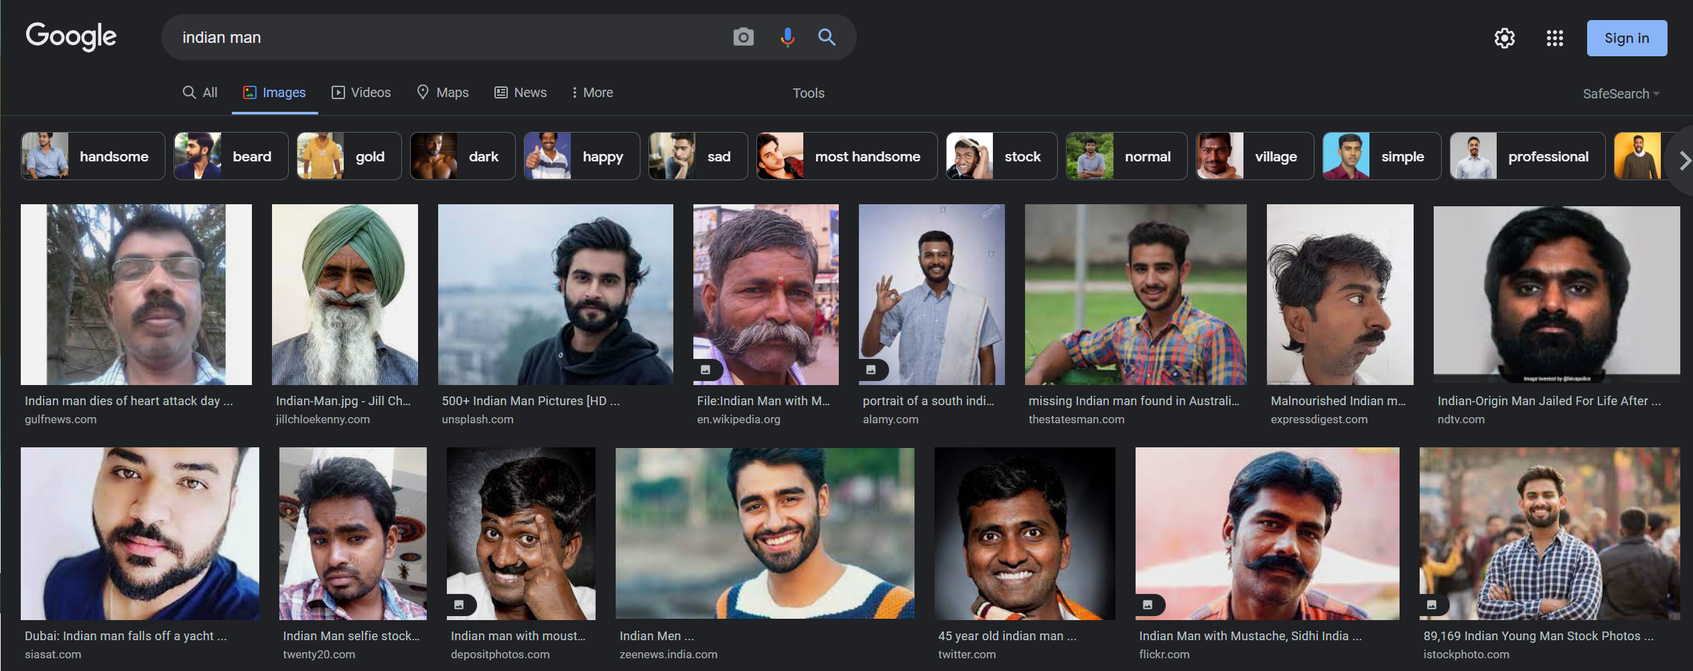Screen dimensions: 1693x671
Task: Open the gulfnews.com heart attack article link
Action: click(x=129, y=400)
